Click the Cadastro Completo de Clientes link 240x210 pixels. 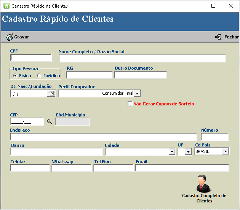click(x=204, y=198)
